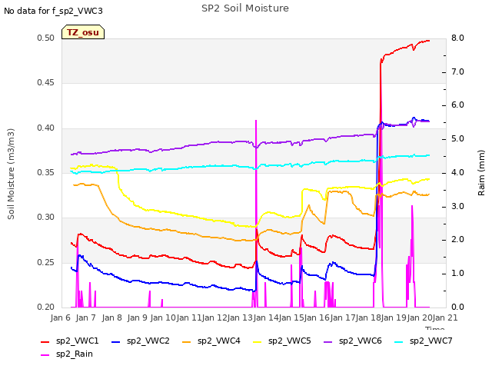Click the red sp2_VWC1 legend color marker
Viewport: 492px width, 369px height.
45,341
